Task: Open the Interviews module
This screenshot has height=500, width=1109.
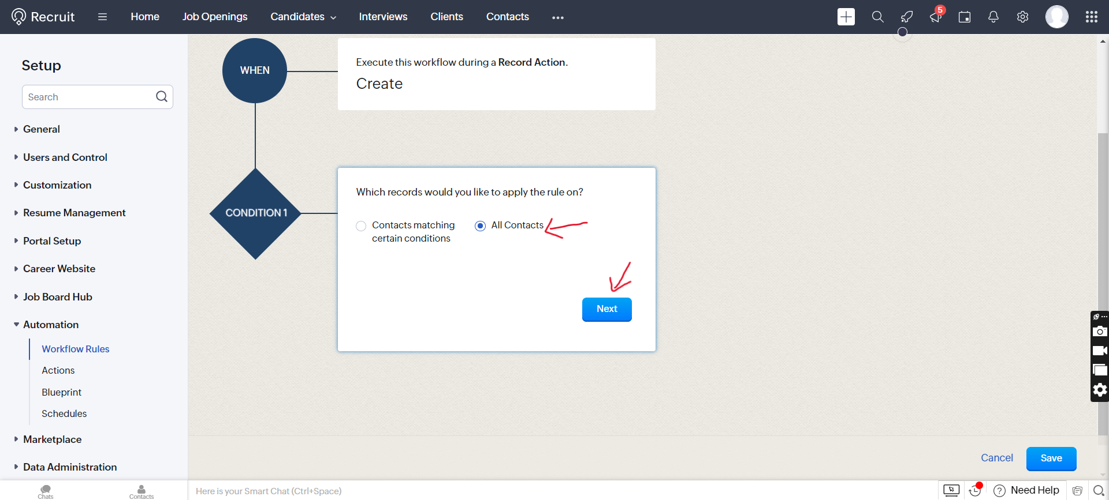Action: click(383, 17)
